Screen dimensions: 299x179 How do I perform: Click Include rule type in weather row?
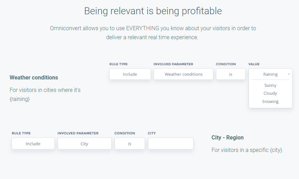tap(130, 74)
